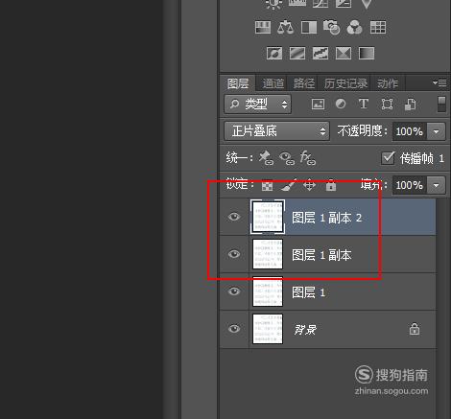Click the 背景 layer thumbnail
Viewport: 451px width, 419px height.
[x=268, y=329]
